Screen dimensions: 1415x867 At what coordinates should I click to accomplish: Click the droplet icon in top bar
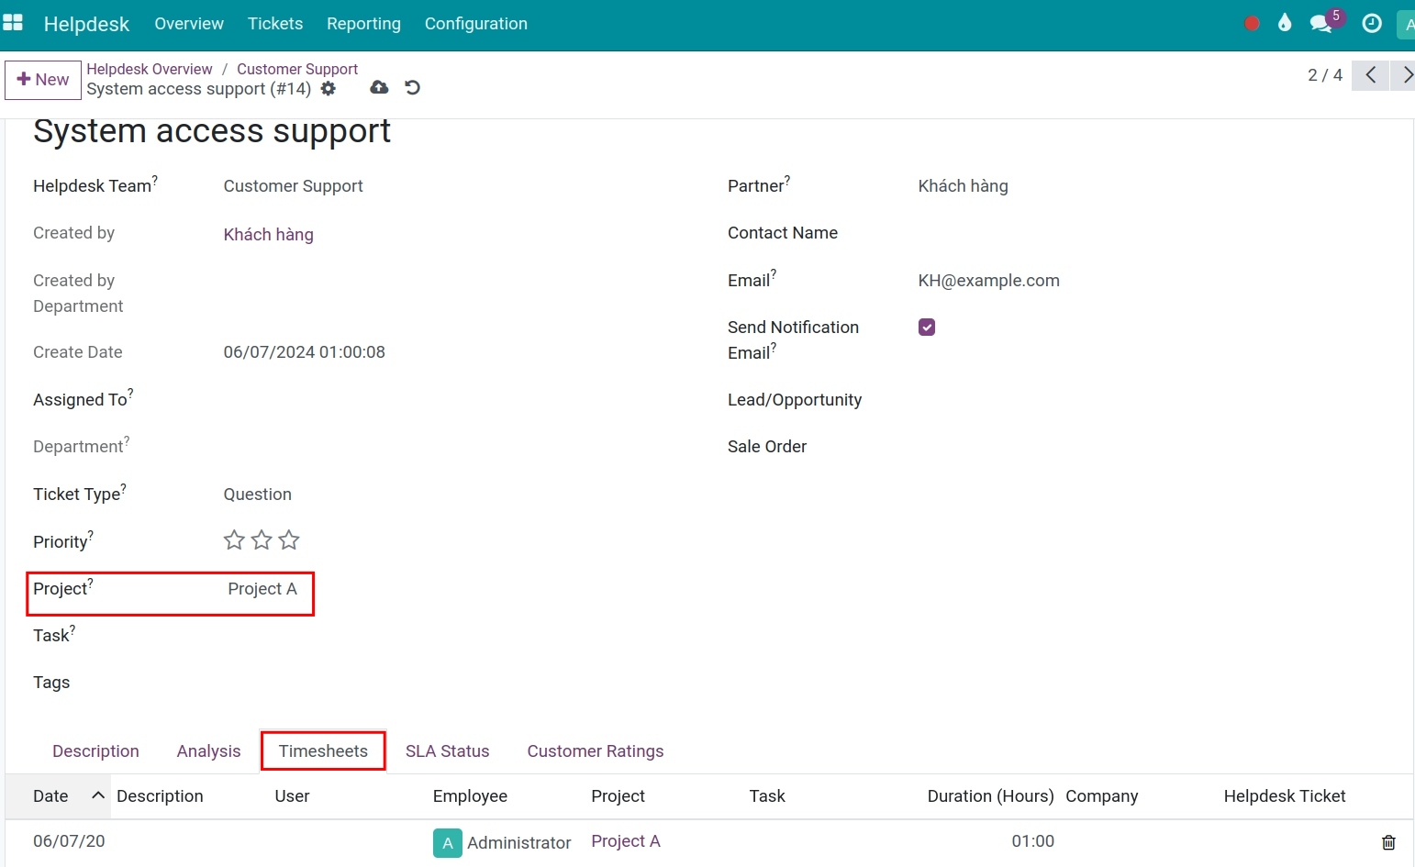(x=1285, y=23)
